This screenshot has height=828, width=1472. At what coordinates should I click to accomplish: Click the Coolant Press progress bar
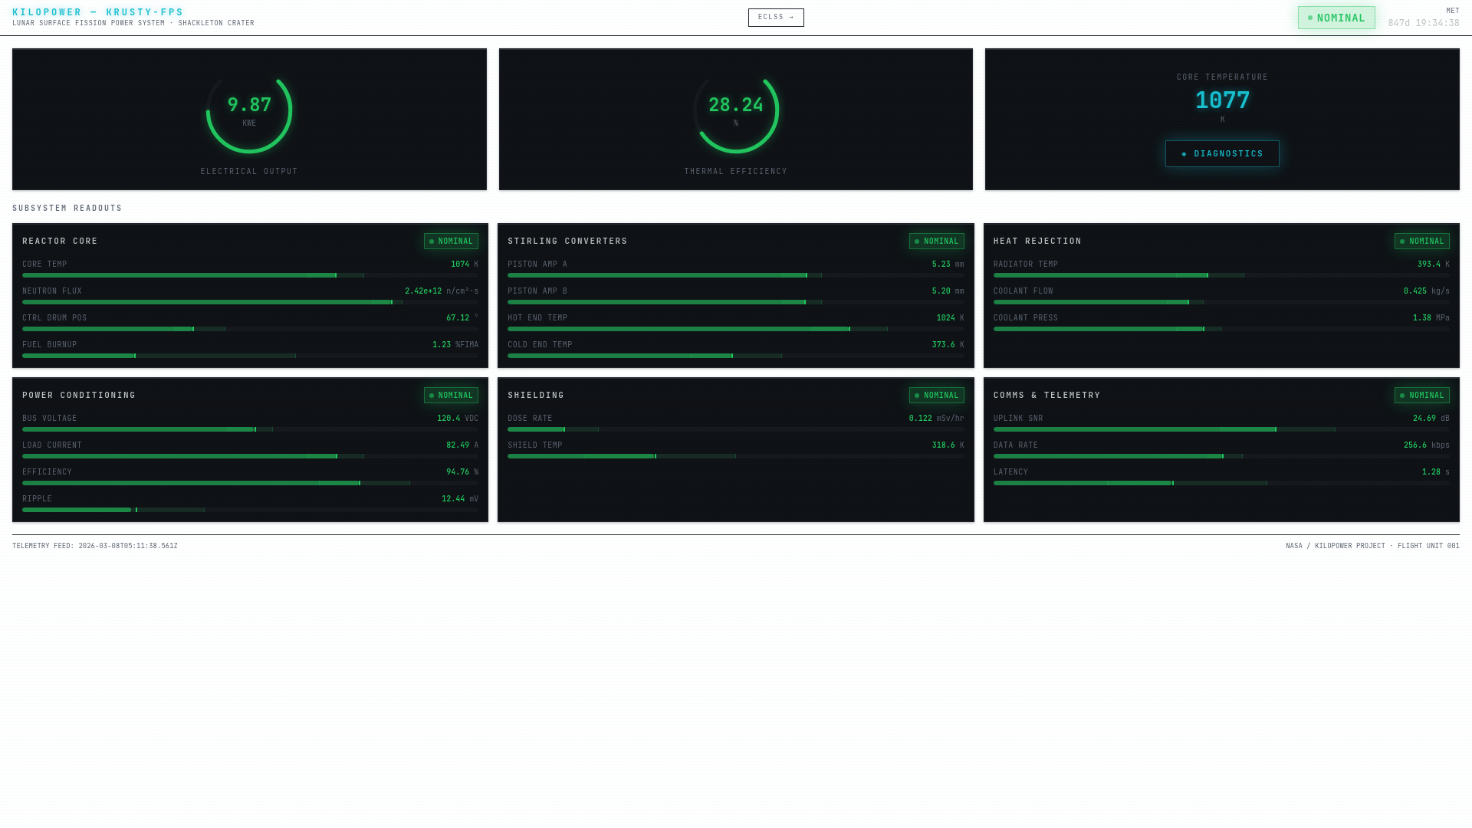click(1221, 329)
